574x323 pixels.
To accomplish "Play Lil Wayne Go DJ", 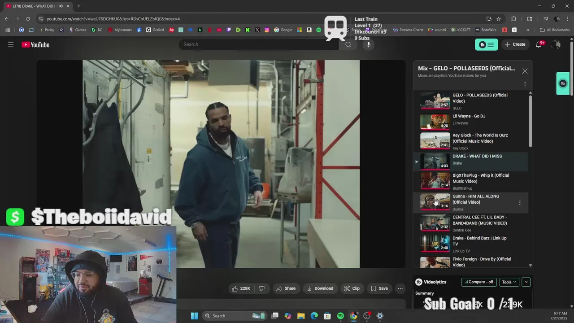I will pos(470,121).
